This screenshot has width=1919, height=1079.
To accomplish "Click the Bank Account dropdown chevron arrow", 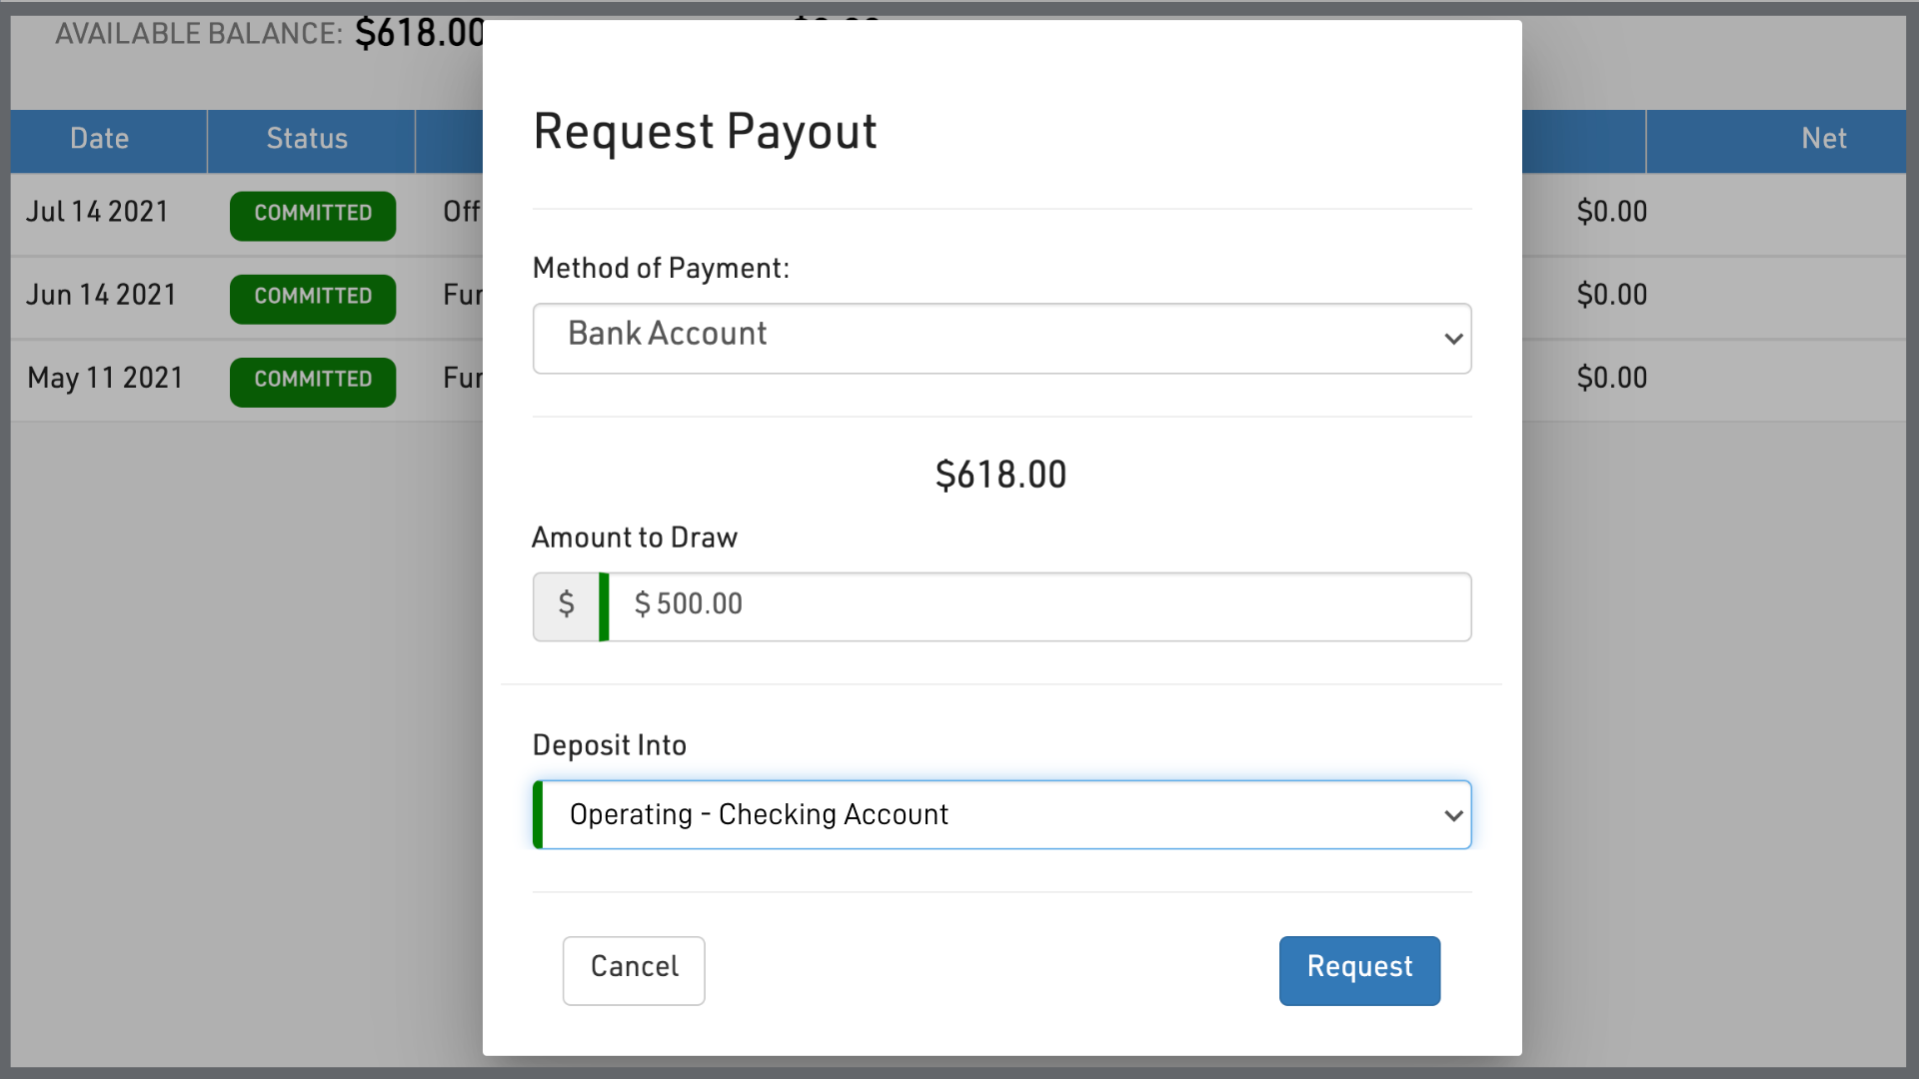I will tap(1453, 339).
